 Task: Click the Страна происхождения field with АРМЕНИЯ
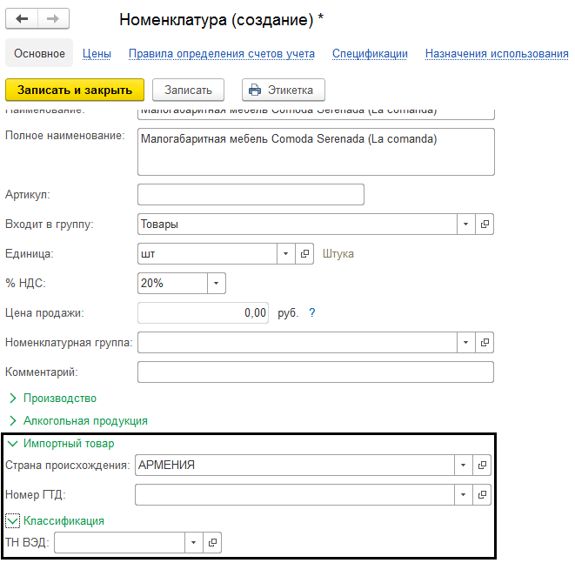point(295,465)
